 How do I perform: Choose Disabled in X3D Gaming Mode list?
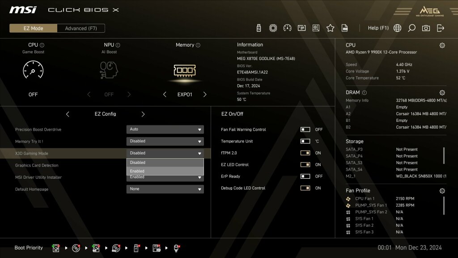[x=165, y=163]
